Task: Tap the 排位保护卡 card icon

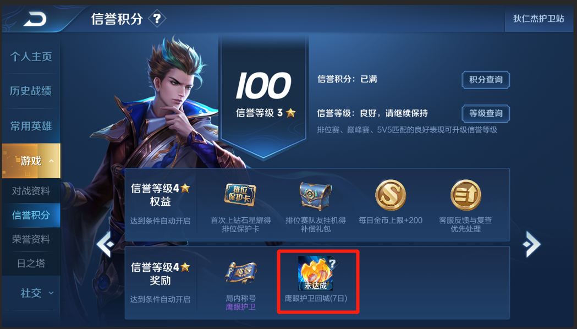Action: 240,195
